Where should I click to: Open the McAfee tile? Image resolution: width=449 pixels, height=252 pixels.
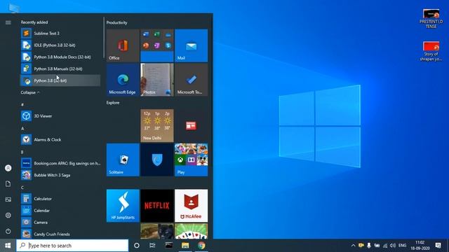(192, 206)
